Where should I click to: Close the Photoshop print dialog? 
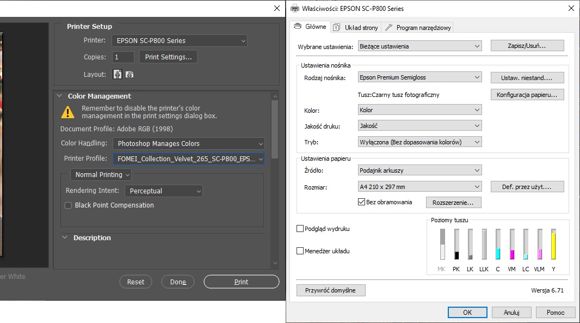click(x=276, y=8)
